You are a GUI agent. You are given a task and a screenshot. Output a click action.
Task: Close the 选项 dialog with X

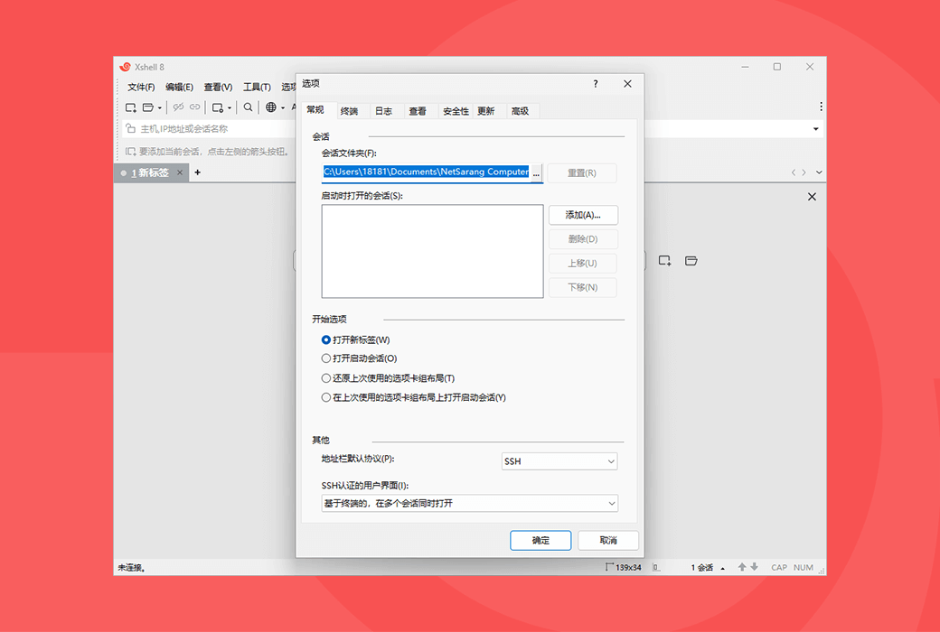click(627, 84)
